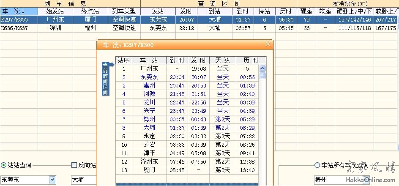
Task: Click 梅州 station row in the popup
Action: tap(149, 119)
